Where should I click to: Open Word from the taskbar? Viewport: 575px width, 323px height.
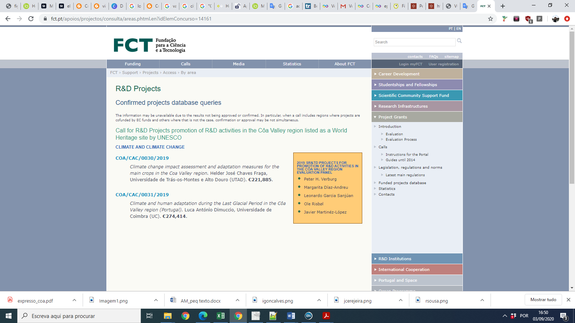click(291, 316)
